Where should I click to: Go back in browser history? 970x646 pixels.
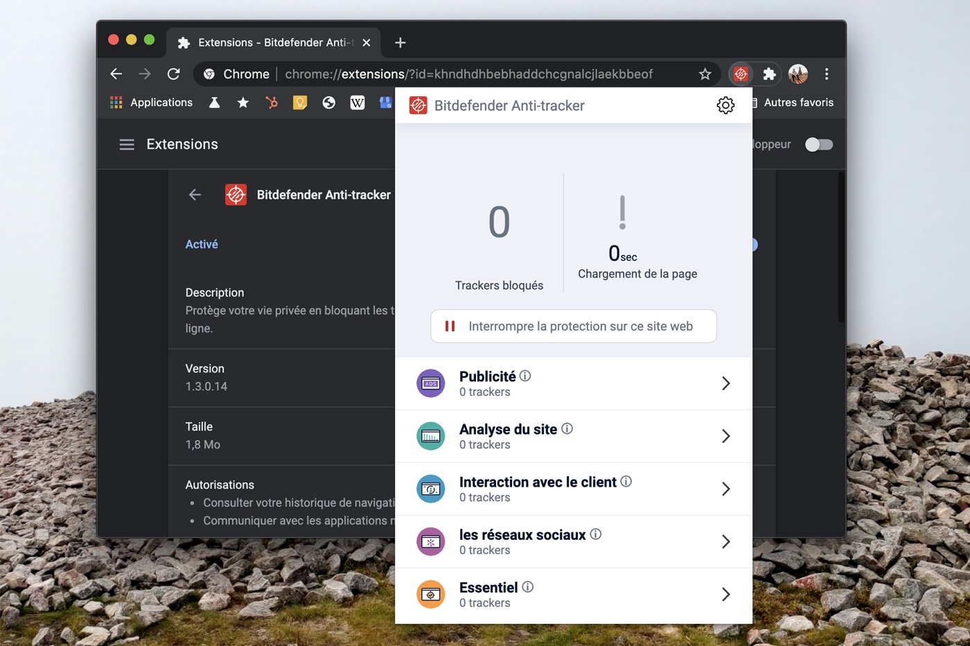tap(116, 74)
